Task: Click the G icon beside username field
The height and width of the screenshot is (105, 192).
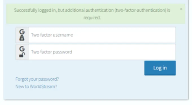Action: point(22,32)
